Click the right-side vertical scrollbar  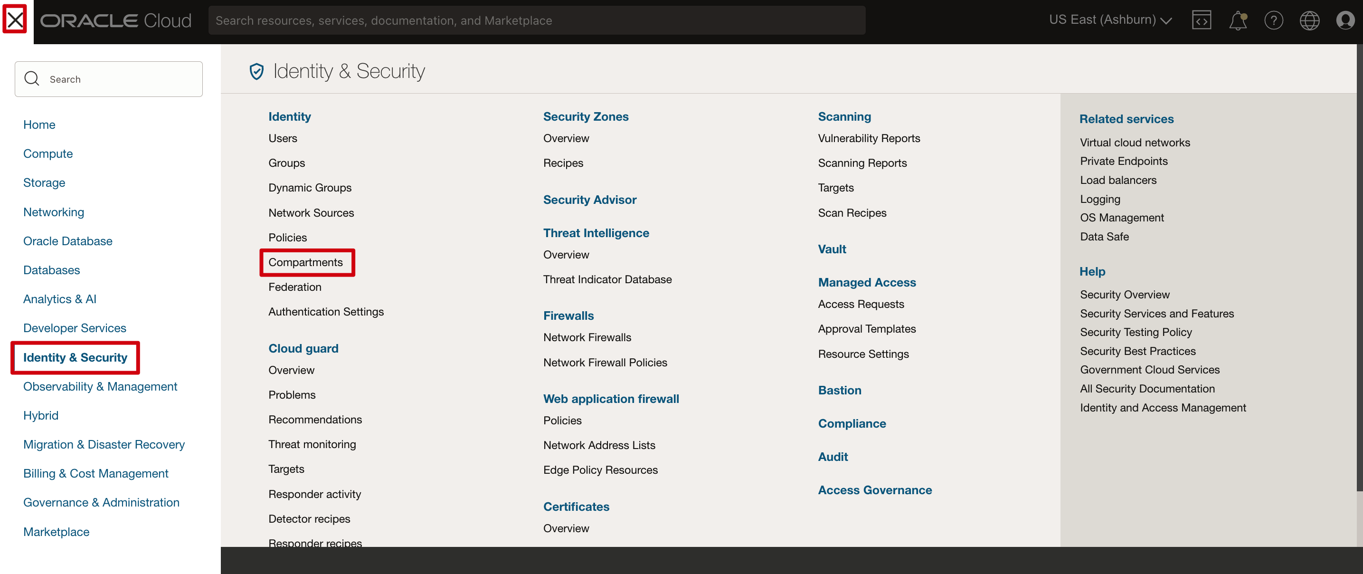pyautogui.click(x=1359, y=265)
